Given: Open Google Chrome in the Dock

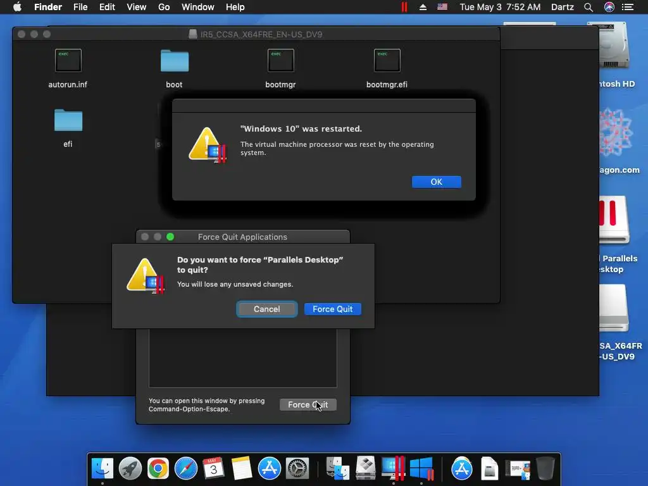Looking at the screenshot, I should [x=158, y=469].
